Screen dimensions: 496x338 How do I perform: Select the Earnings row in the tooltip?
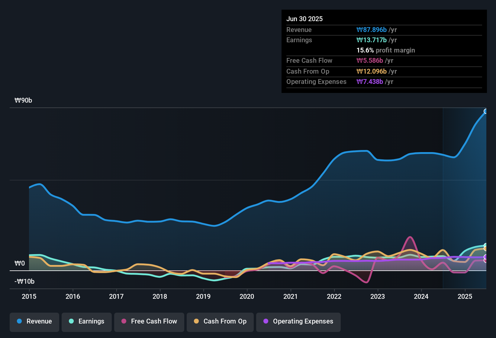[384, 40]
